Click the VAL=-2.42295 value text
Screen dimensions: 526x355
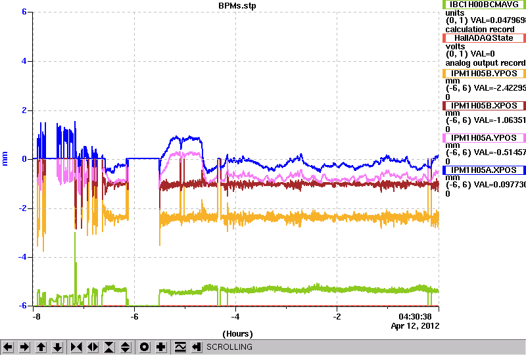click(499, 88)
